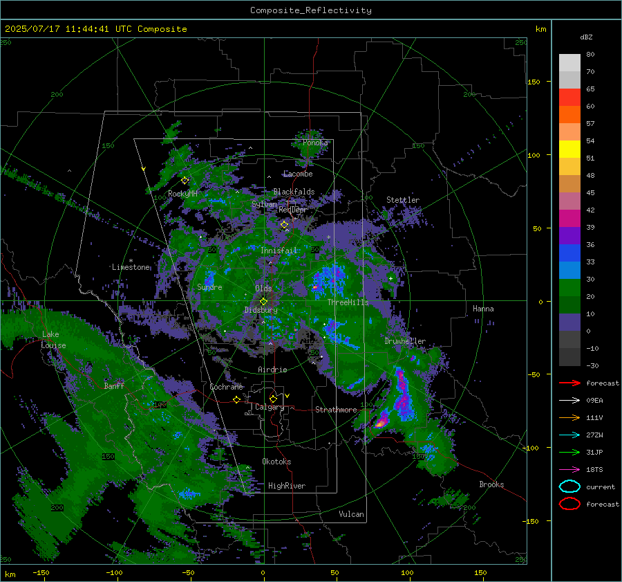Click the white 09EA arrow icon
The width and height of the screenshot is (622, 582).
point(569,400)
